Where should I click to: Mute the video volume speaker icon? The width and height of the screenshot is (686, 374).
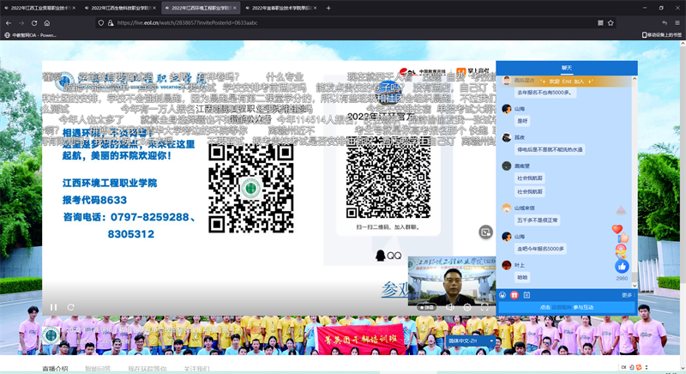point(450,307)
